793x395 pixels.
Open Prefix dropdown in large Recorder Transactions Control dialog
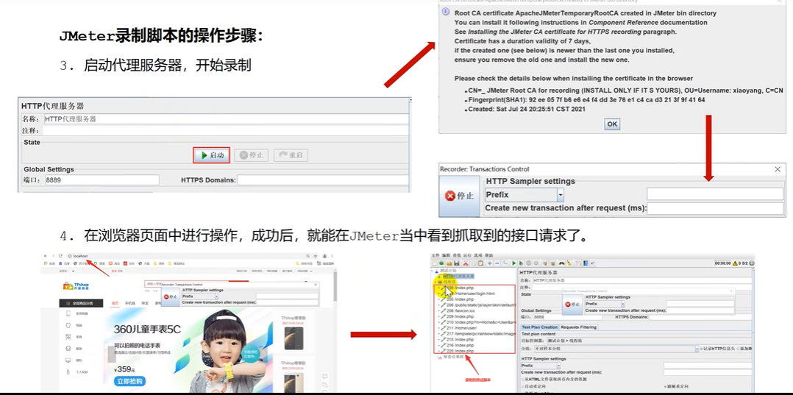click(x=561, y=194)
